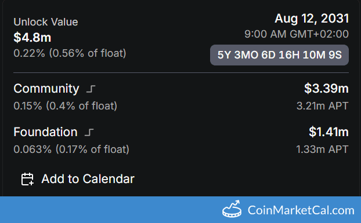Select the Community allocation label
The height and width of the screenshot is (223, 361).
[46, 89]
